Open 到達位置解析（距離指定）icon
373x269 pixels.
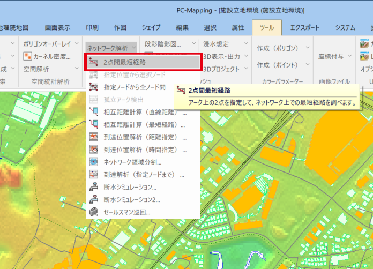pos(94,137)
